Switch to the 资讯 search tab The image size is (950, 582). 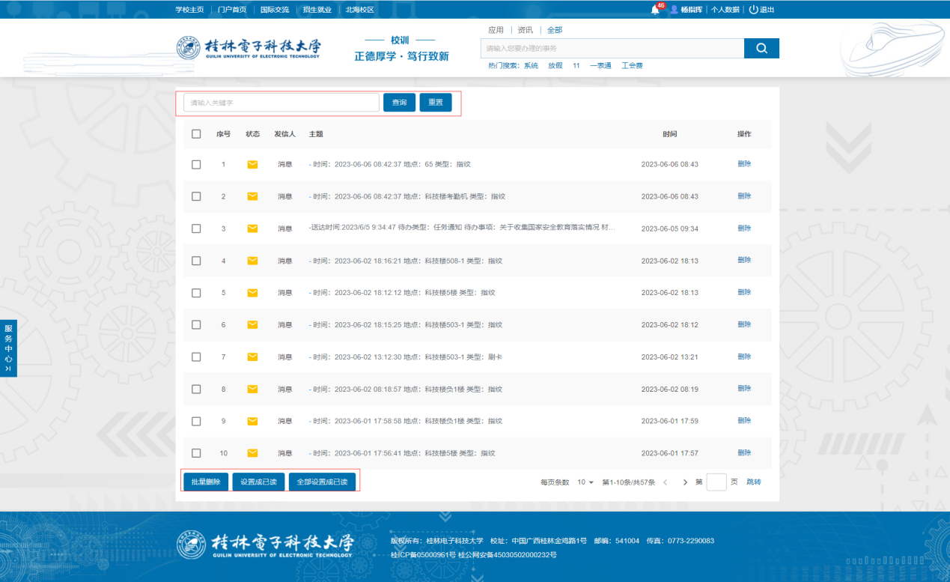(x=525, y=30)
